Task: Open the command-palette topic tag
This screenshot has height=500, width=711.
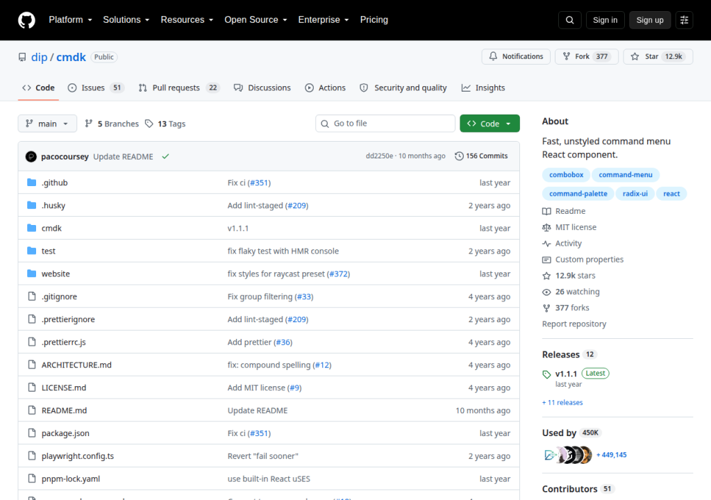Action: [x=578, y=194]
